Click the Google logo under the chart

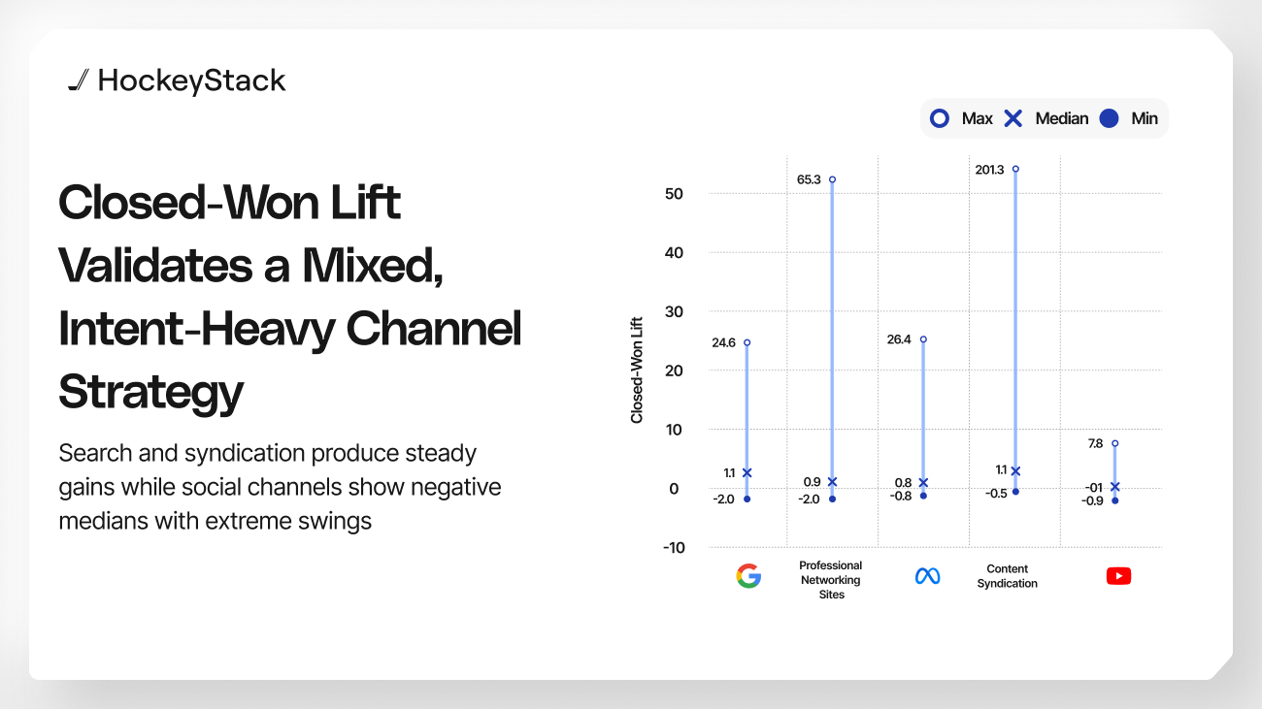[x=748, y=576]
